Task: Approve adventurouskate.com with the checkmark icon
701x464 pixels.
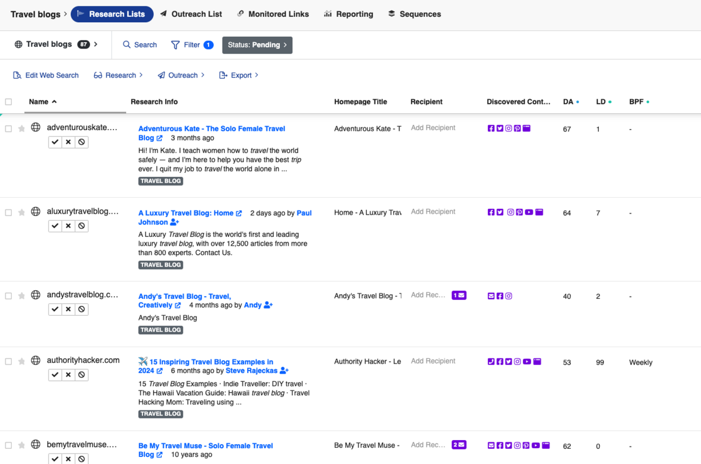Action: point(55,142)
